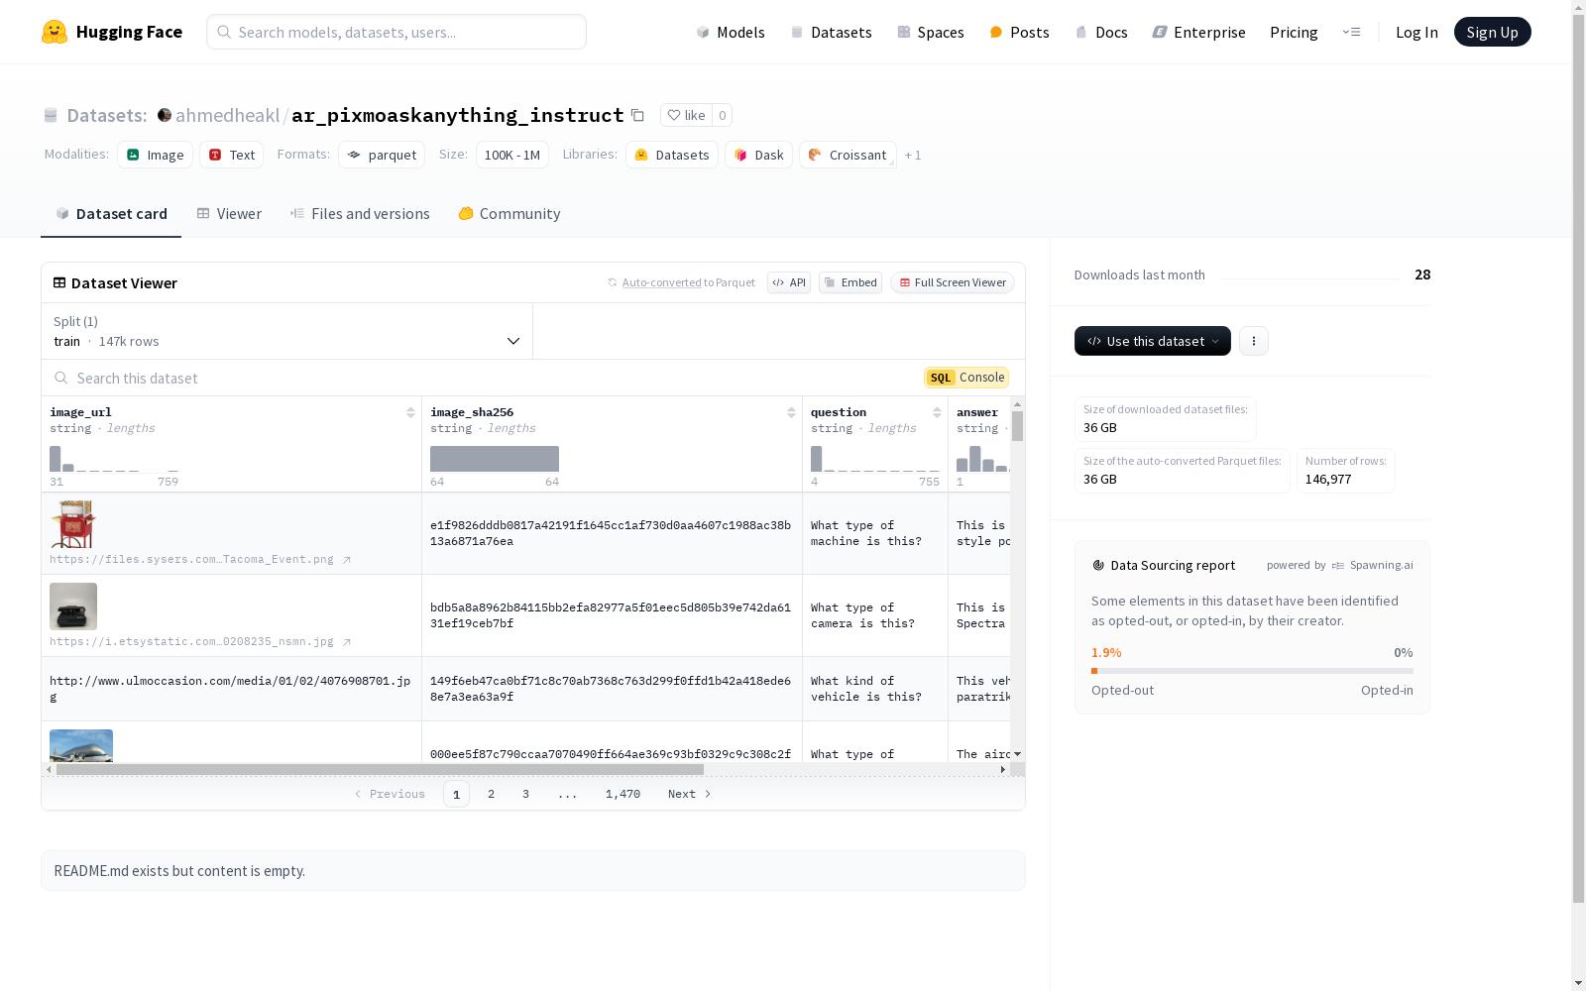Click the Log In link

(x=1416, y=32)
